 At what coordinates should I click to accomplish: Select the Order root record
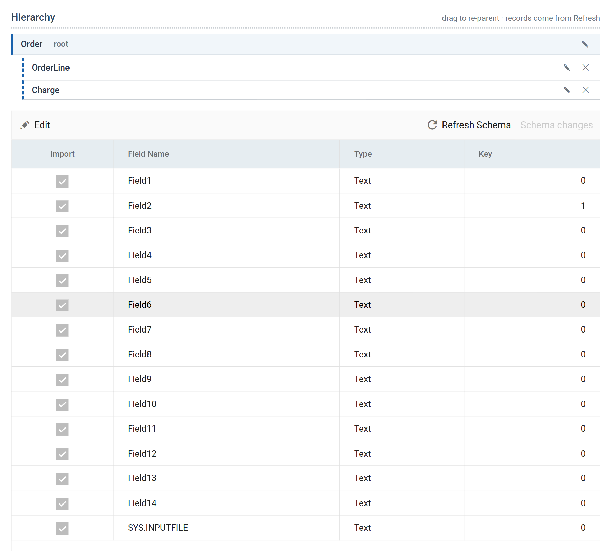306,44
